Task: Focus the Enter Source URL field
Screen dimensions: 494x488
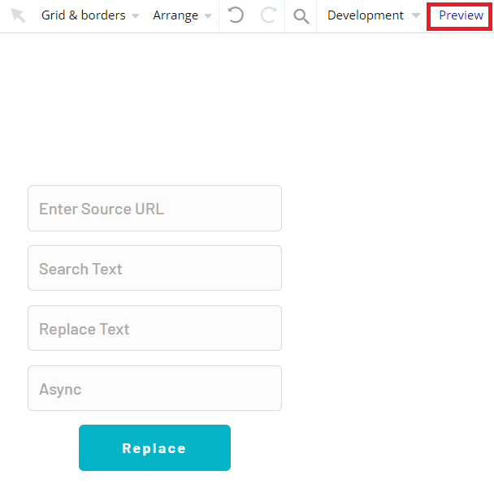Action: coord(154,209)
